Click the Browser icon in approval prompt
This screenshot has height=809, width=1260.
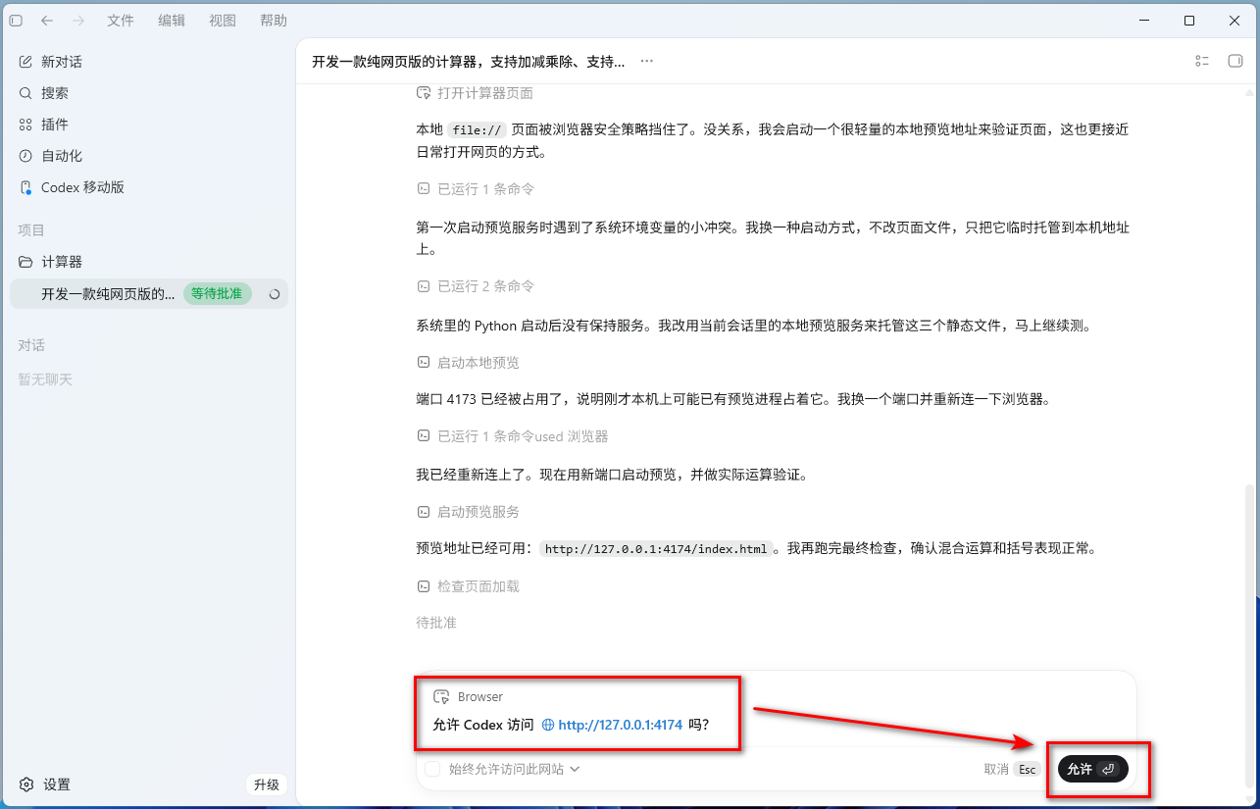pyautogui.click(x=441, y=696)
